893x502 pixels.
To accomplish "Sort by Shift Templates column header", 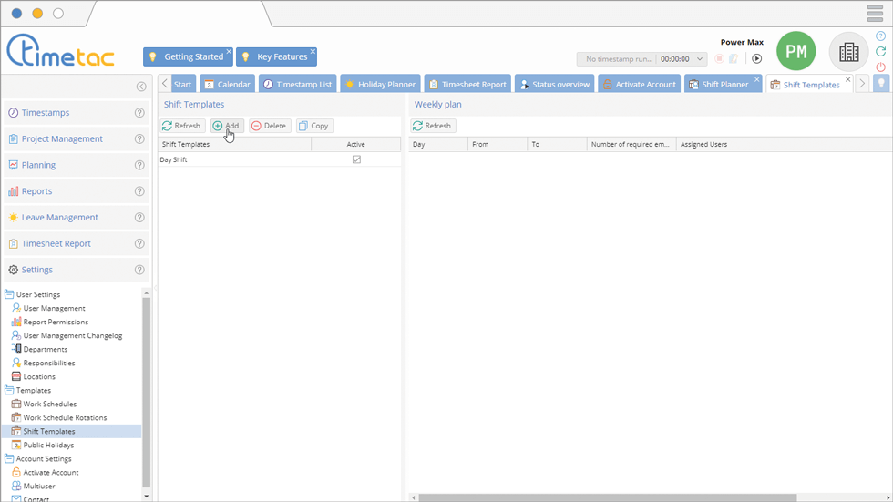I will [235, 144].
